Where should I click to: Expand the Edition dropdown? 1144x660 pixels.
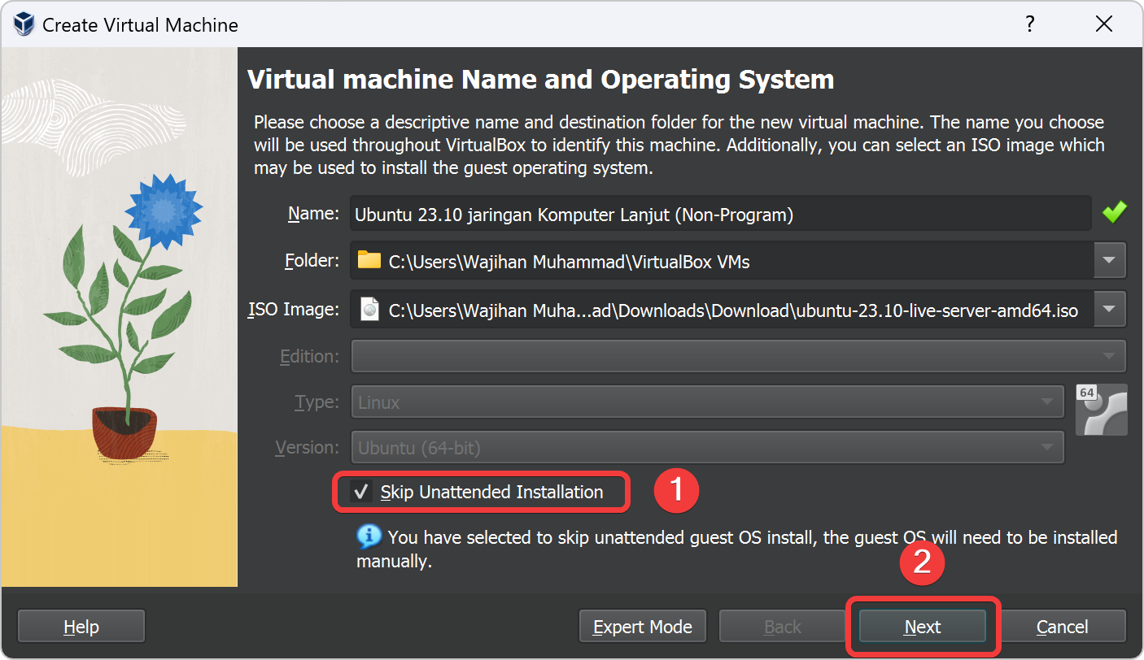(x=739, y=355)
